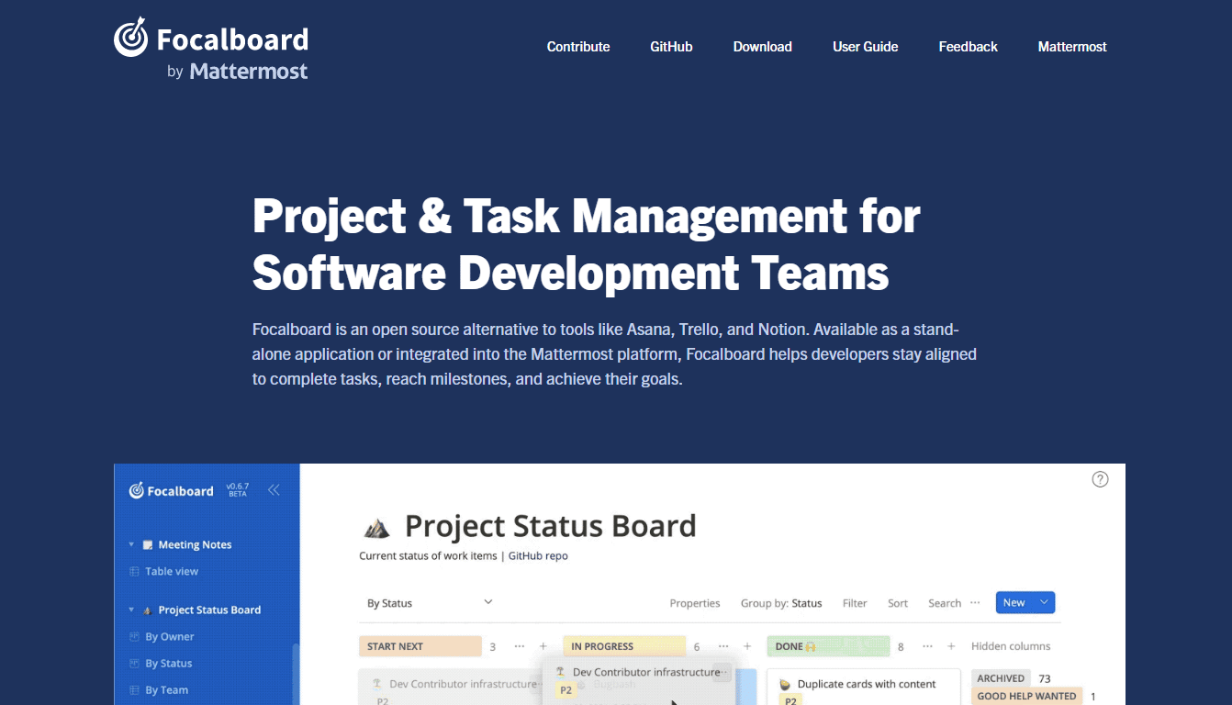Collapse sidebar with the double chevron icon
Viewport: 1232px width, 705px height.
(x=274, y=490)
